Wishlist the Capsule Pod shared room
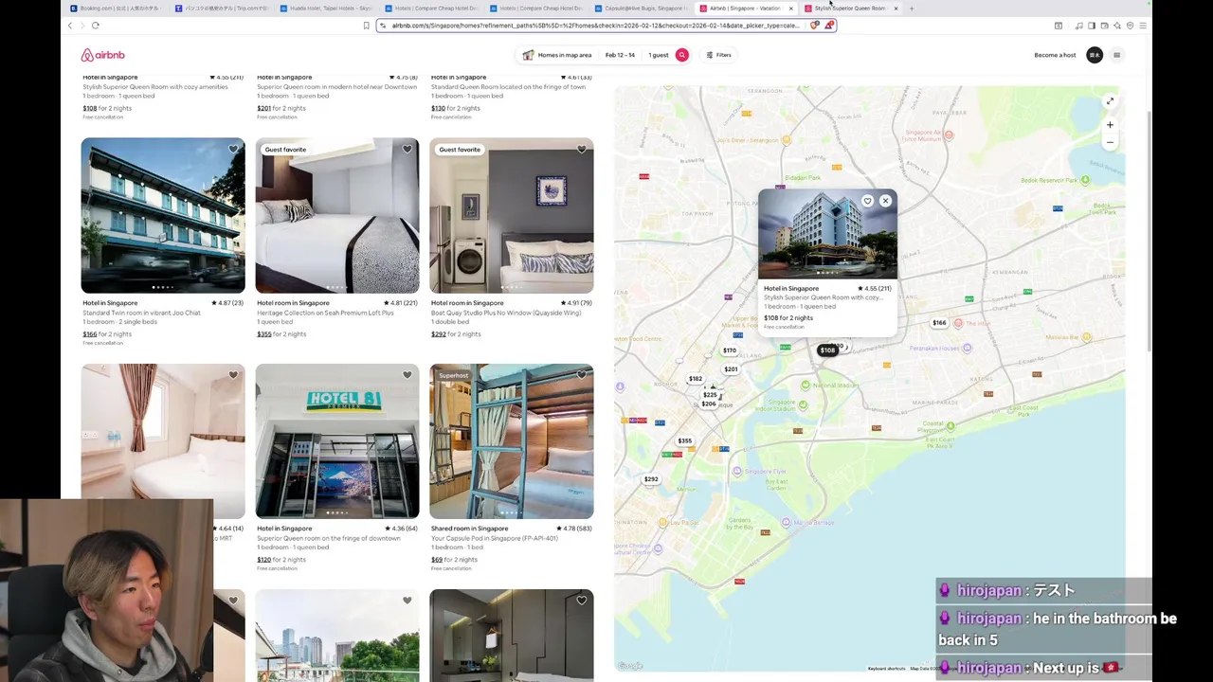1213x682 pixels. coord(582,375)
